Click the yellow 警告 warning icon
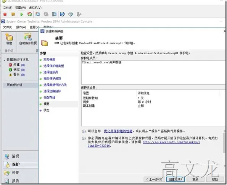 coord(10,75)
